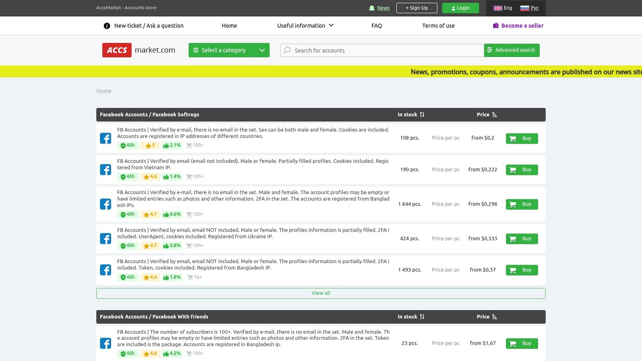
Task: Open the News link
Action: click(383, 8)
